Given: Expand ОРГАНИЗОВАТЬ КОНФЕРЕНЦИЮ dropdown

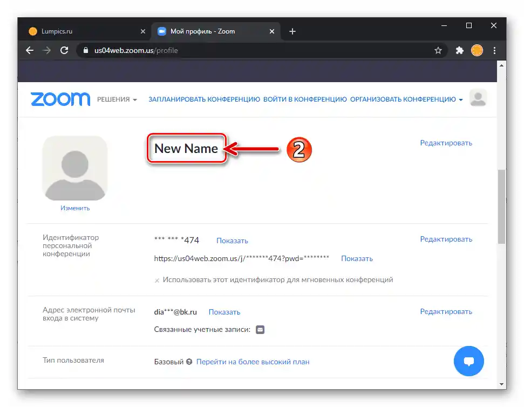Looking at the screenshot, I should (x=406, y=99).
